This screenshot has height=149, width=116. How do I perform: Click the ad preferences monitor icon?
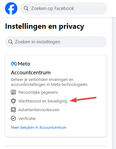13,110
